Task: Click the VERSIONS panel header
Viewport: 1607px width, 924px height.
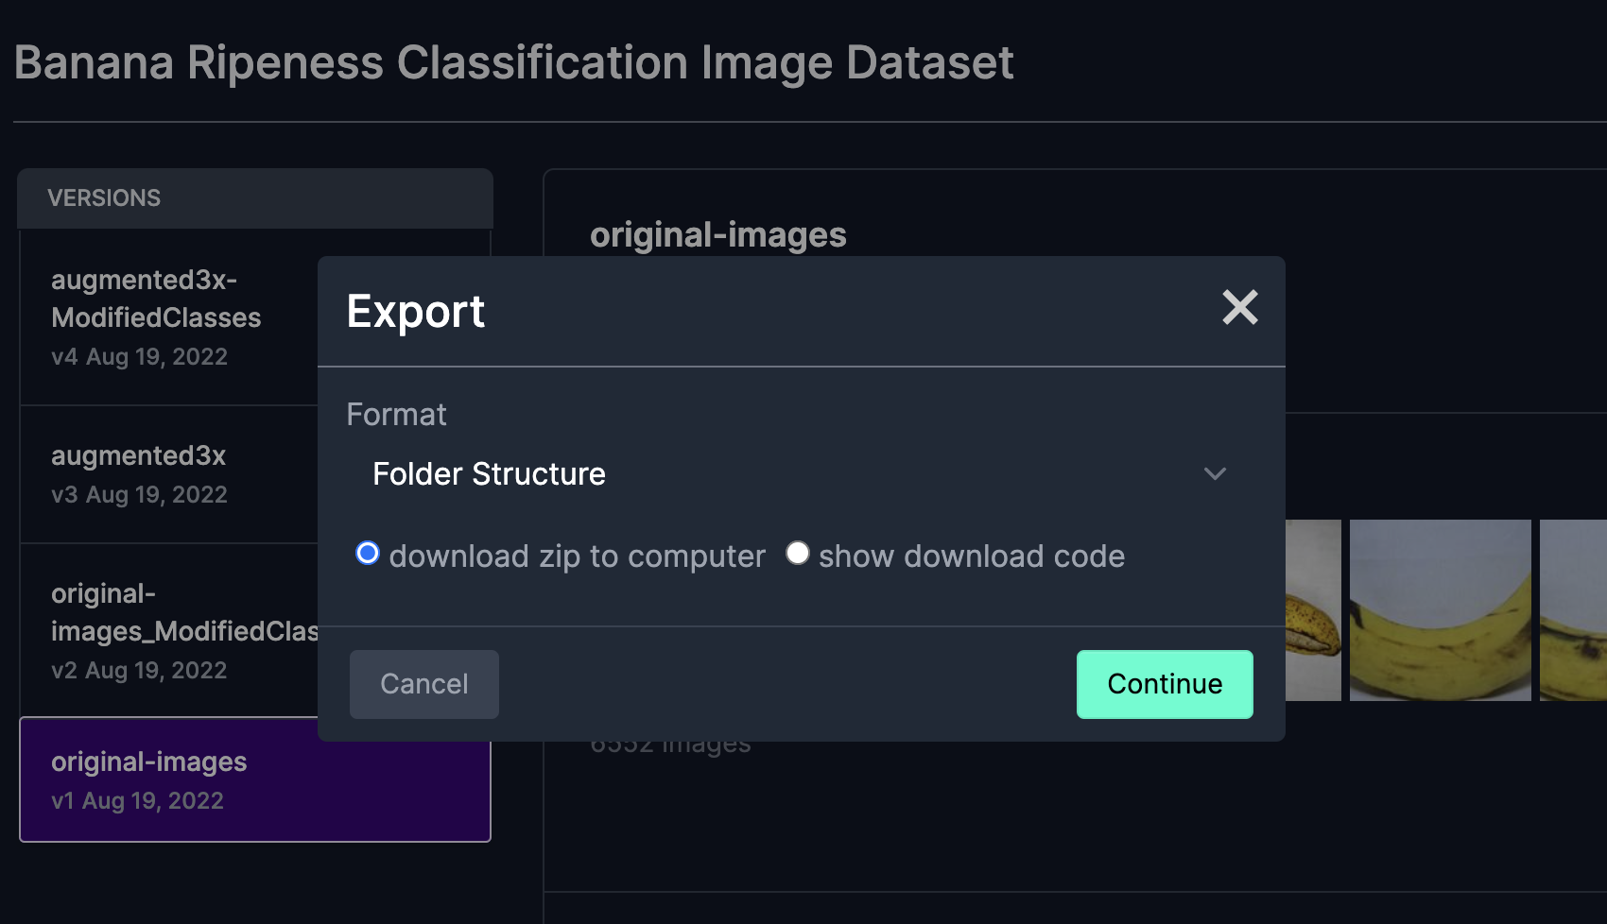Action: tap(104, 197)
